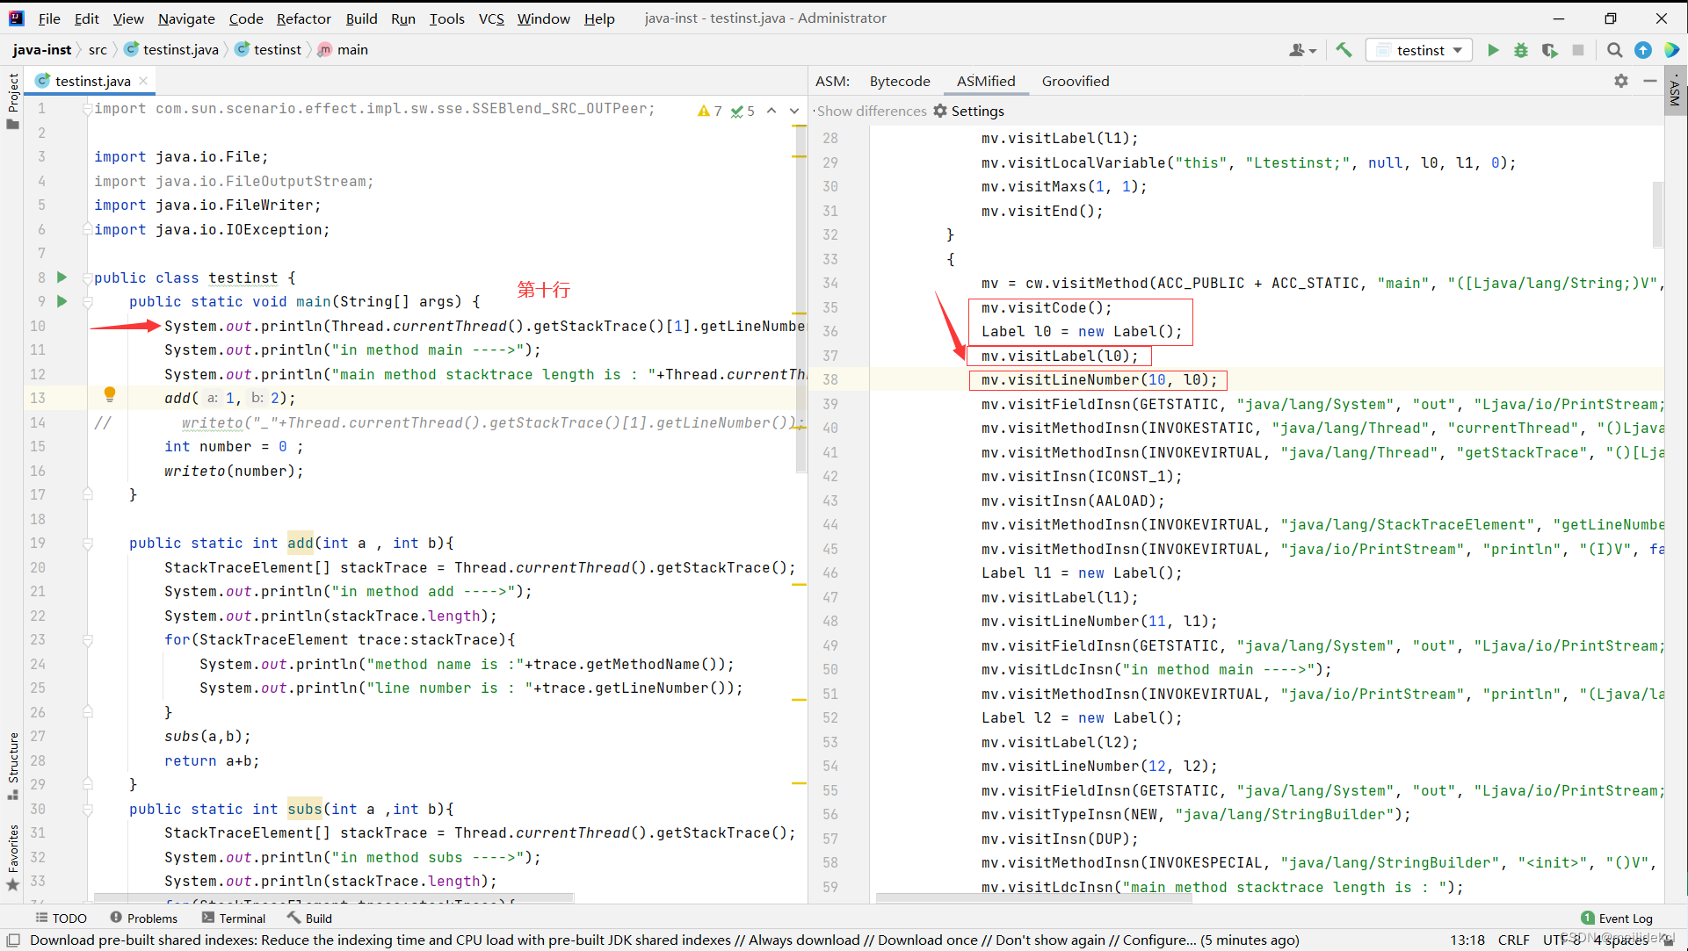The image size is (1688, 951).
Task: Open ASM panel gear options icon
Action: (1620, 81)
